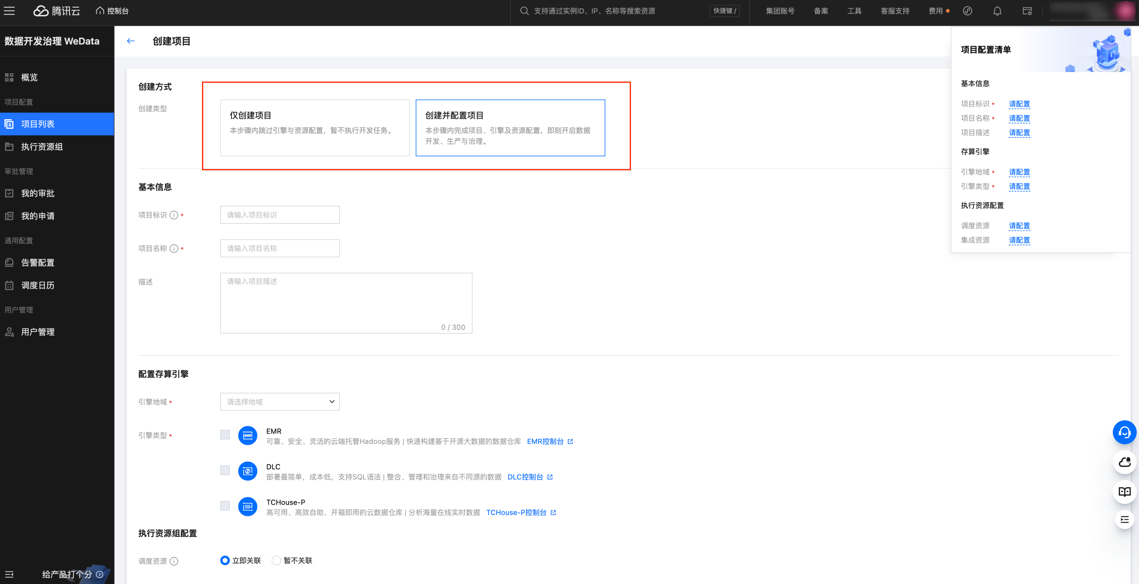Click the DLC engine icon
Screen dimensions: 1139x584
[x=248, y=471]
